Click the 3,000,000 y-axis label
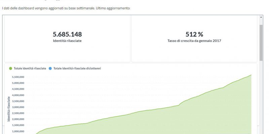 18,107
